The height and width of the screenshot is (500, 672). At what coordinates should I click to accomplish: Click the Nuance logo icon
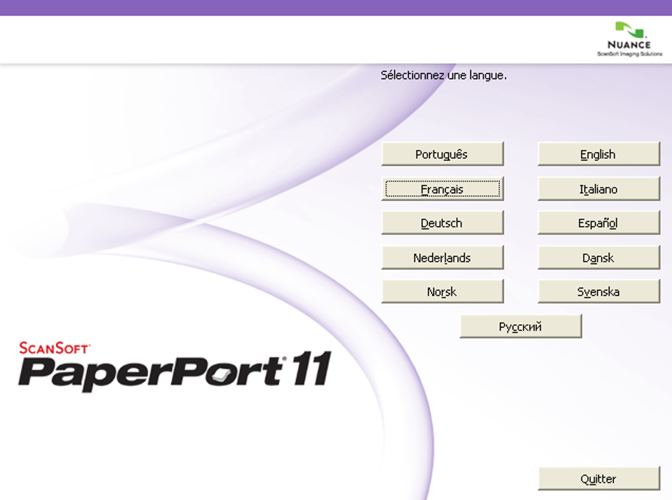click(630, 39)
